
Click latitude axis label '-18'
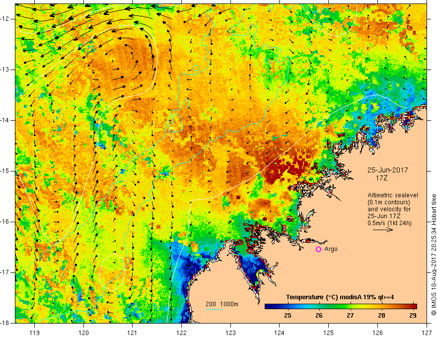(x=5, y=323)
